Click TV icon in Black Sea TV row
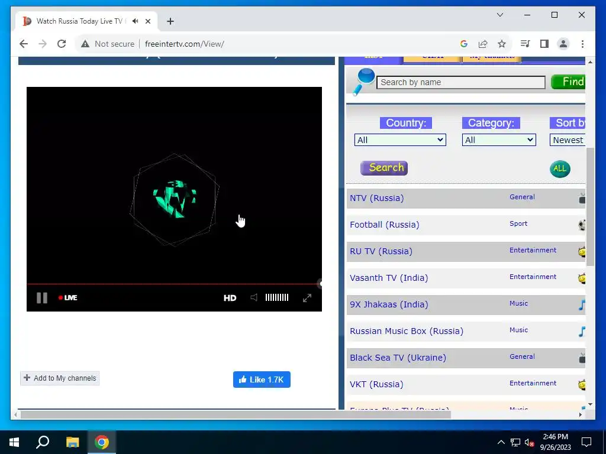This screenshot has height=454, width=606. tap(582, 358)
